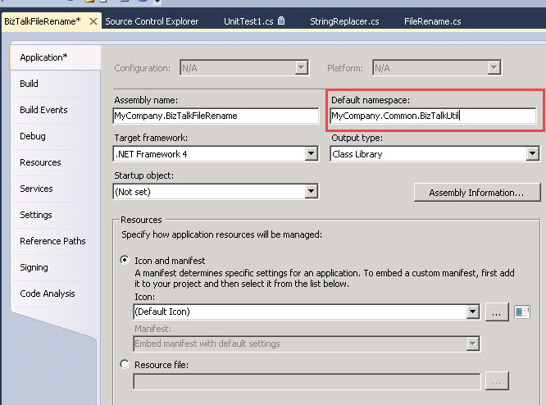Image resolution: width=546 pixels, height=405 pixels.
Task: Click the 'Target framework:' label
Action: [x=151, y=138]
